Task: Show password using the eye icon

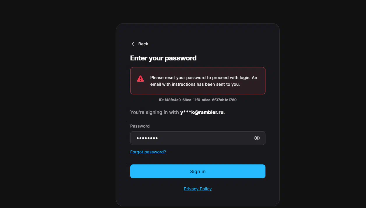Action: click(x=256, y=138)
